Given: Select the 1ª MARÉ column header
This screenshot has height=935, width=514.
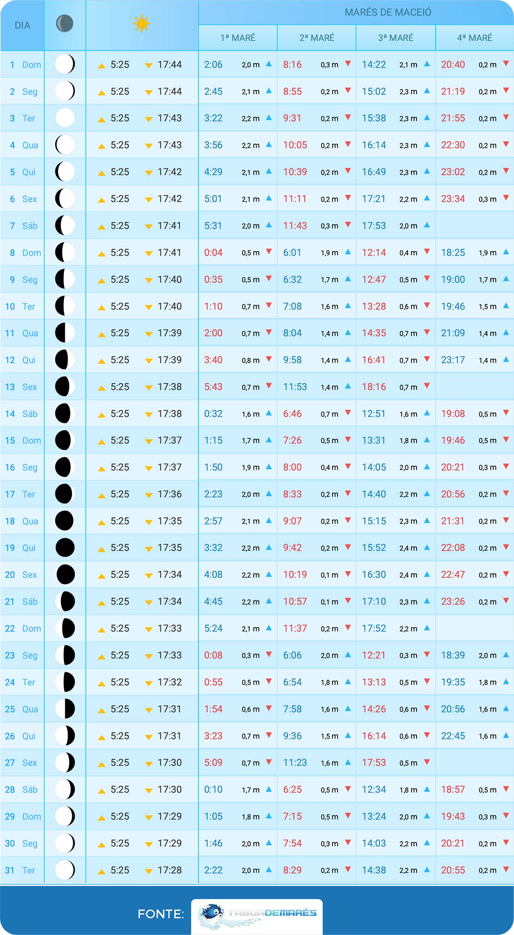Looking at the screenshot, I should coord(238,38).
